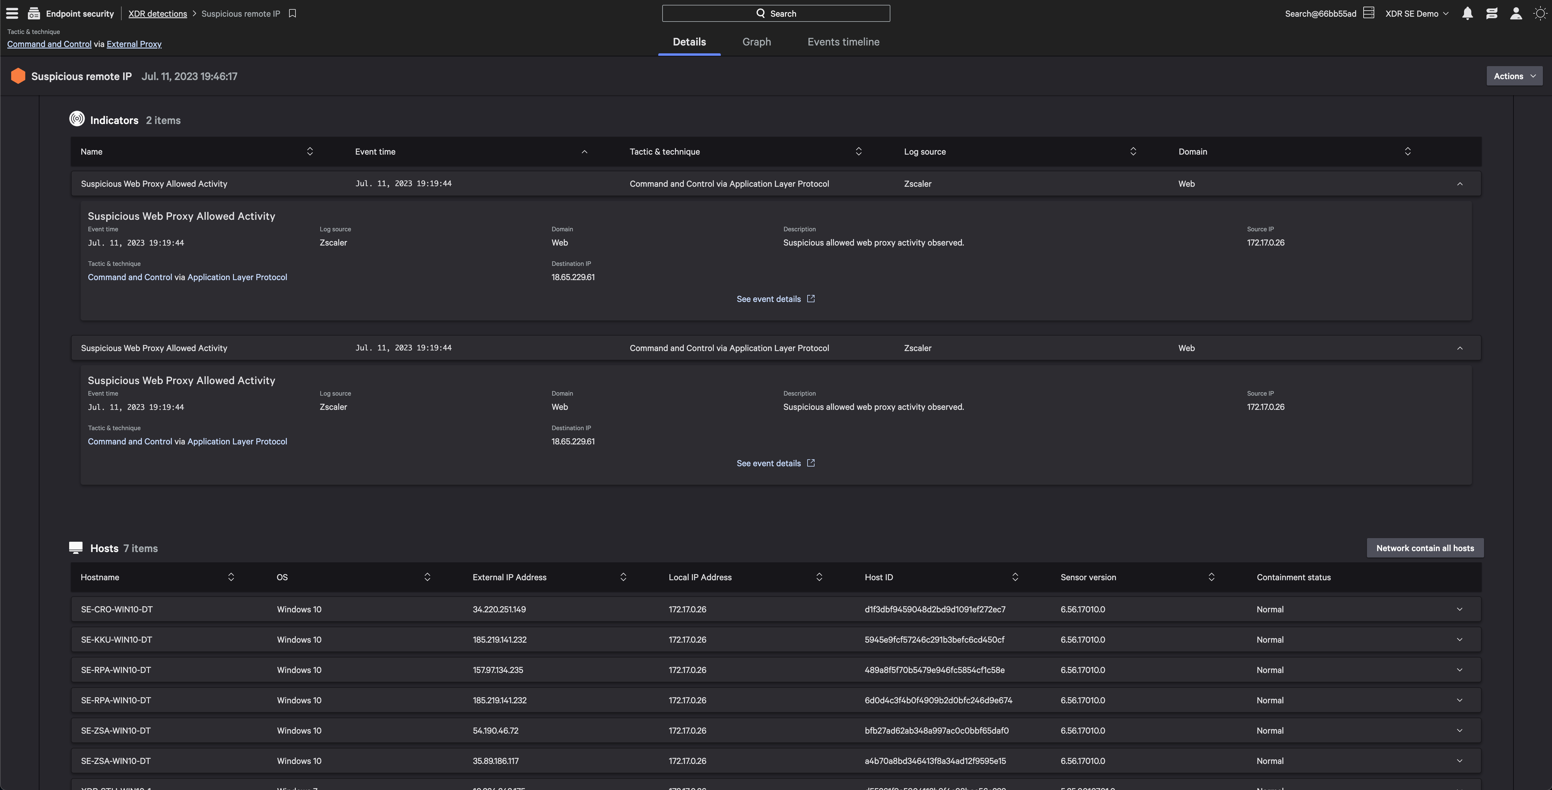This screenshot has width=1552, height=790.
Task: Open the hamburger navigation menu
Action: [12, 13]
